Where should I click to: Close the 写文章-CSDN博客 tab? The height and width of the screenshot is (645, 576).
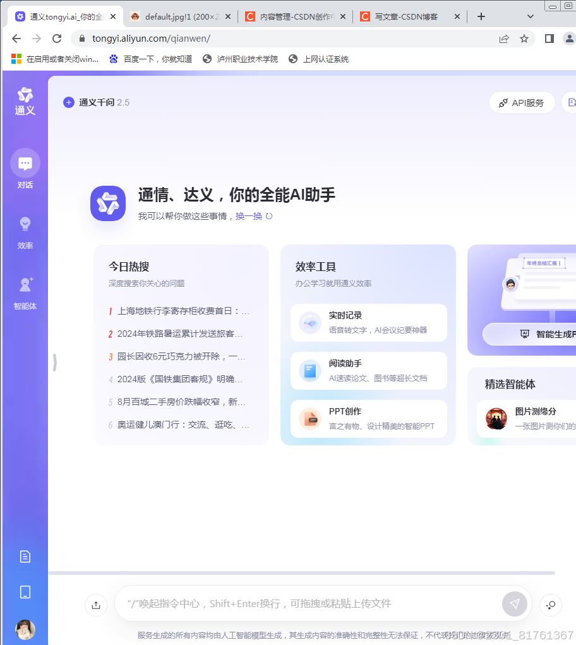(x=457, y=16)
